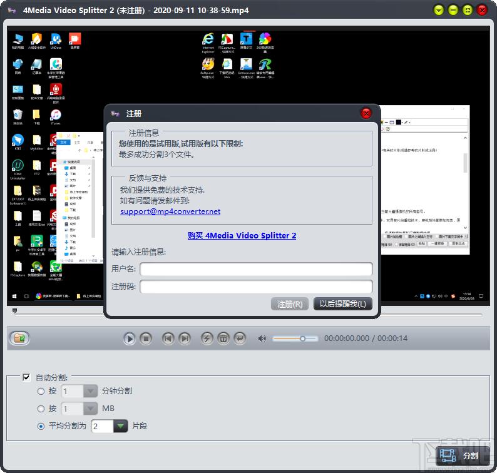The height and width of the screenshot is (473, 497).
Task: Click the 以后提醒我(L) button
Action: point(342,304)
